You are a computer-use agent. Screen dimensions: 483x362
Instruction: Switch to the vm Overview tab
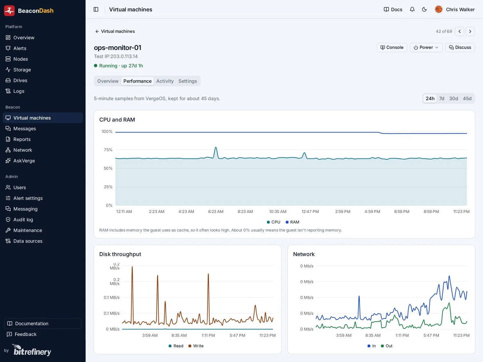click(x=108, y=81)
